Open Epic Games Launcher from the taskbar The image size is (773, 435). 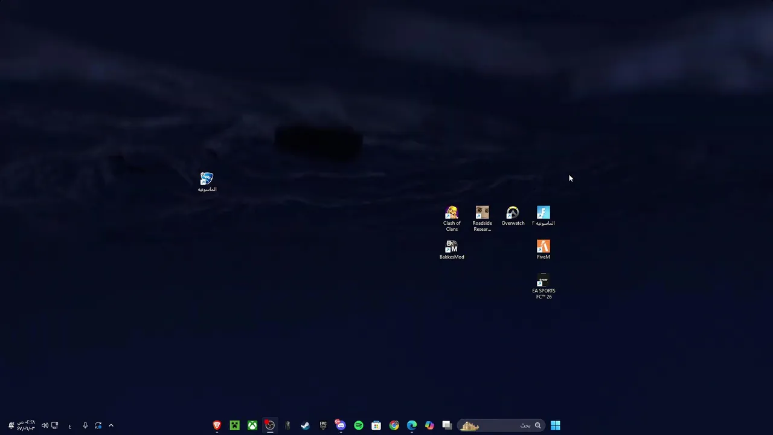coord(323,425)
